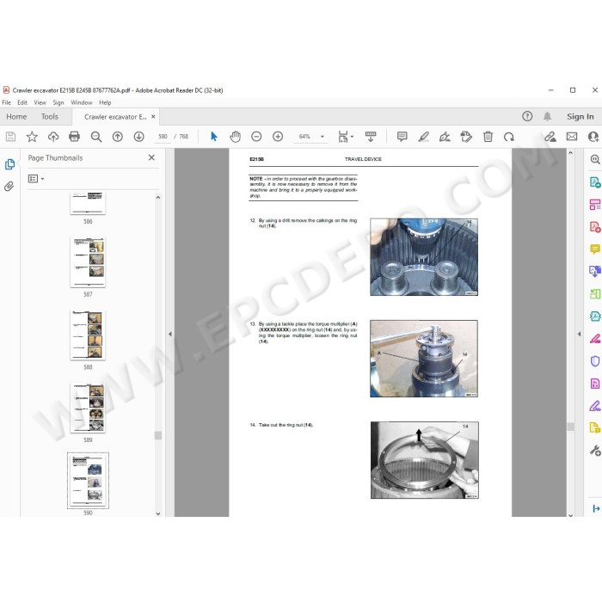Add a stamp with the stamp tool
Image resolution: width=602 pixels, height=602 pixels.
coord(466,137)
